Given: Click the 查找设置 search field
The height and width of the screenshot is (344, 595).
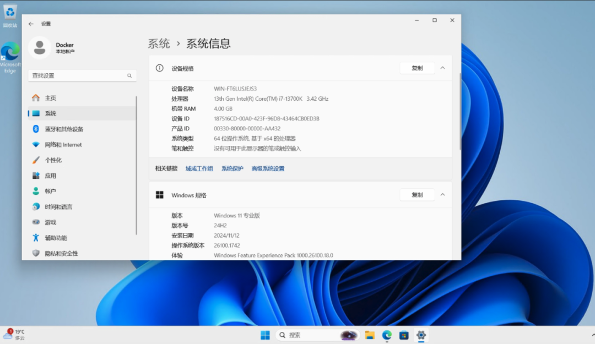Looking at the screenshot, I should 82,76.
